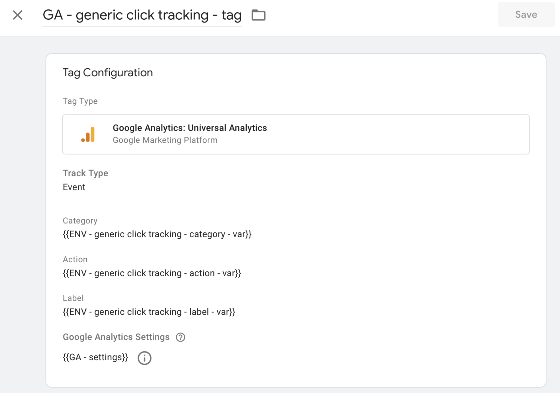Click the Category variable value

point(157,234)
